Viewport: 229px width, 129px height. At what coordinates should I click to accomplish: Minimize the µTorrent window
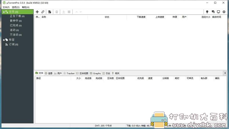(x=207, y=3)
